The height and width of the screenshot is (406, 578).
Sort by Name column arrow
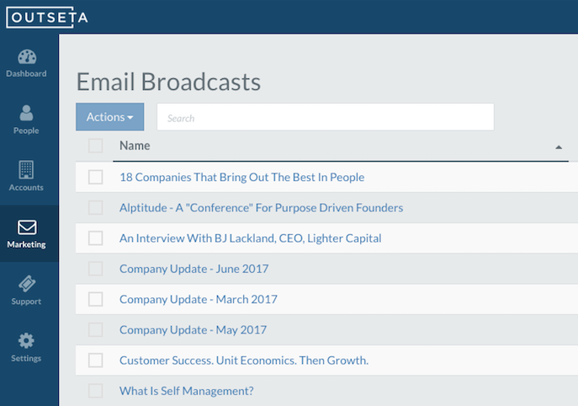(559, 147)
